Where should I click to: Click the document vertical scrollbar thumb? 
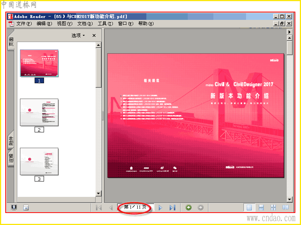tap(289, 48)
